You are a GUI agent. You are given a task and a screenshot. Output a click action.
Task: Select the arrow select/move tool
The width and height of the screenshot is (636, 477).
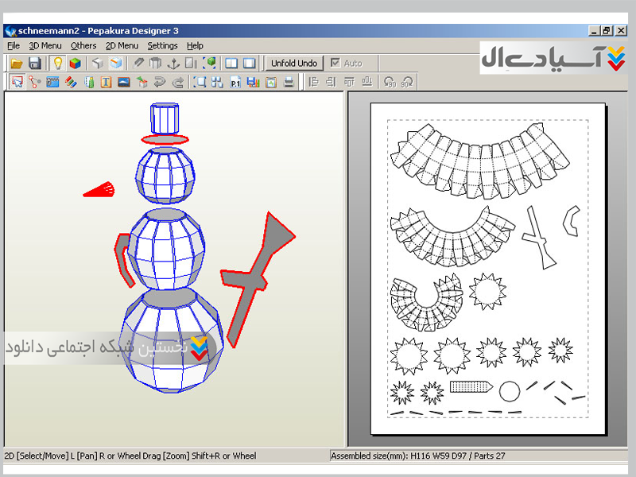(x=17, y=82)
